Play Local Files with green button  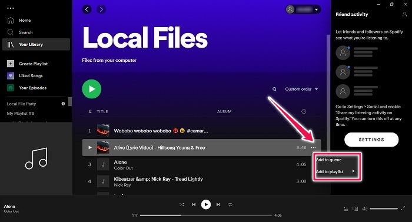coord(92,89)
